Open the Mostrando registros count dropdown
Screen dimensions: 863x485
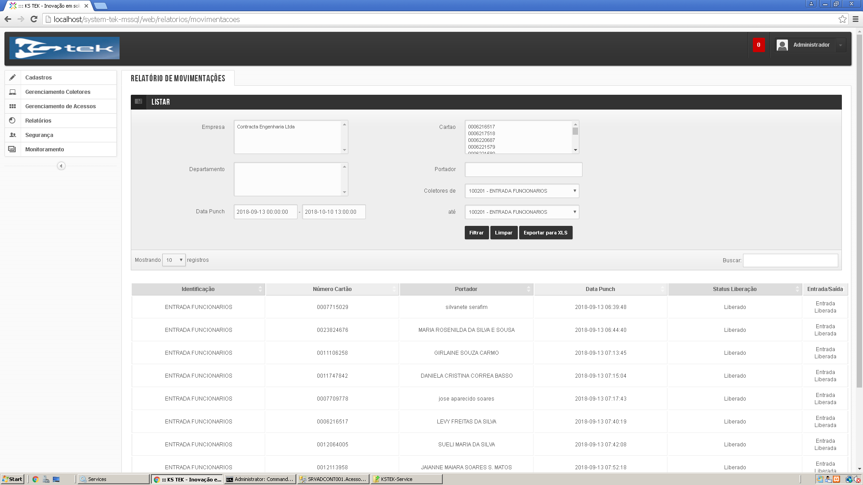point(173,260)
